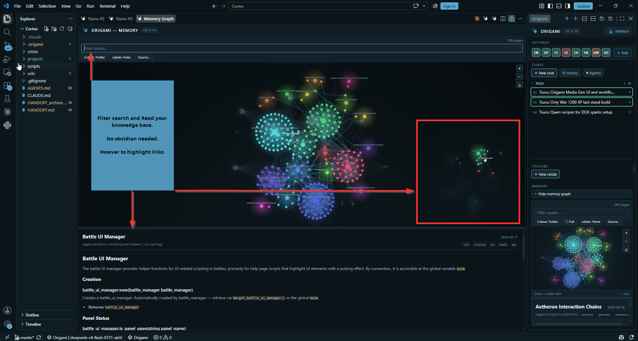Collapse the Hide memory graph section
The height and width of the screenshot is (341, 638).
pyautogui.click(x=581, y=194)
